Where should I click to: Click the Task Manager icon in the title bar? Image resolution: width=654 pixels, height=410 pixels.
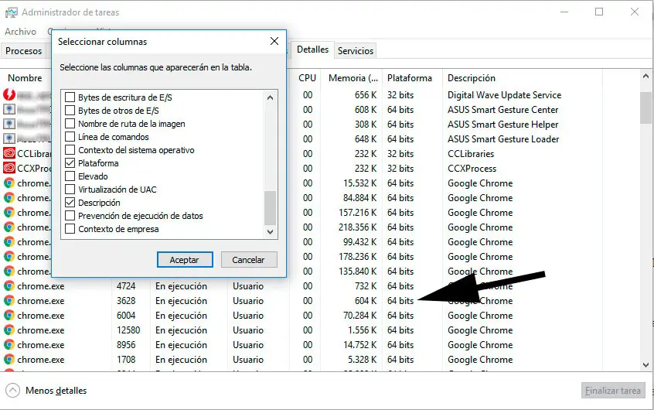[x=12, y=12]
